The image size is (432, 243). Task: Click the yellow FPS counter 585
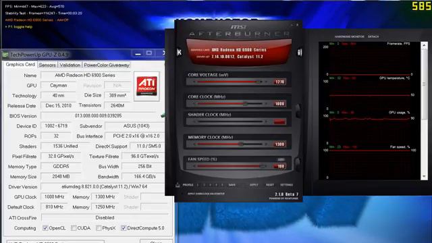421,6
